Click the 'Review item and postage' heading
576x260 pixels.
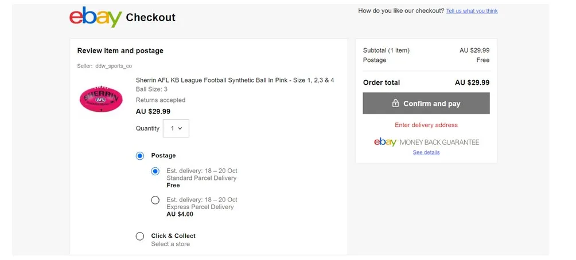point(120,50)
